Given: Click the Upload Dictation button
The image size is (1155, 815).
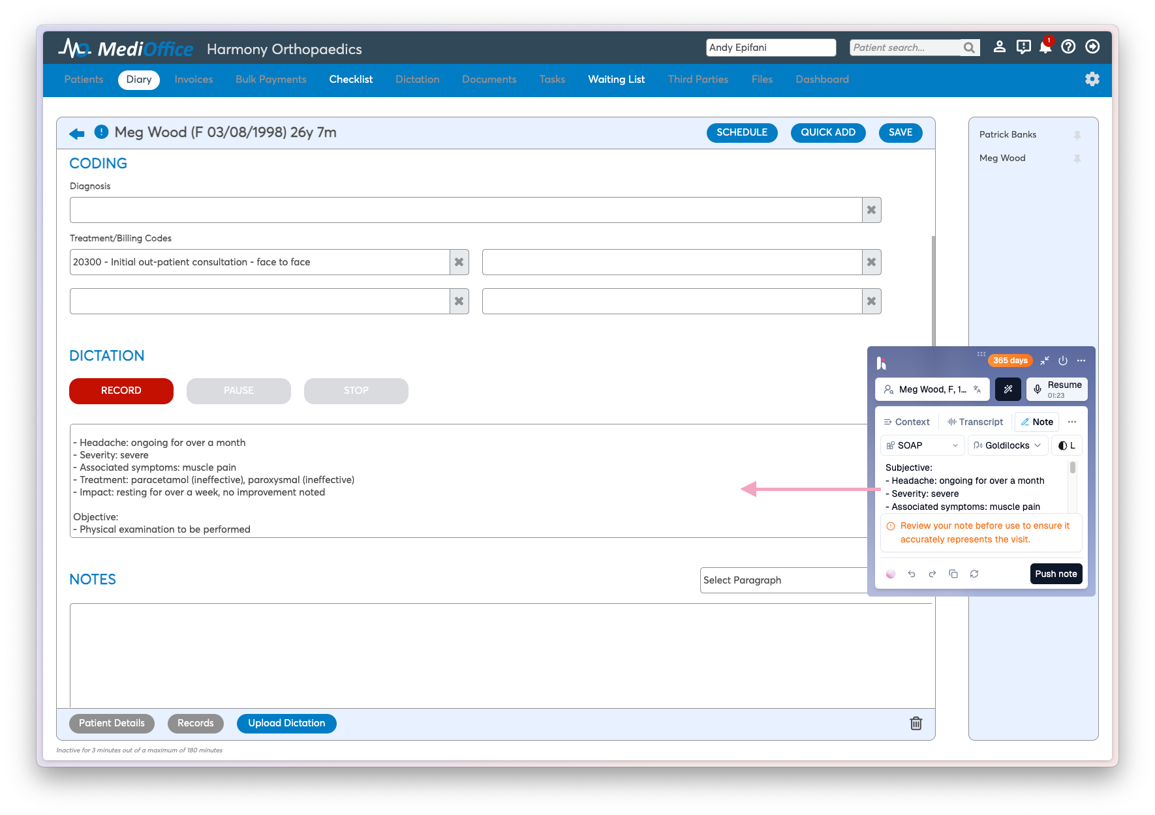Looking at the screenshot, I should click(x=286, y=723).
